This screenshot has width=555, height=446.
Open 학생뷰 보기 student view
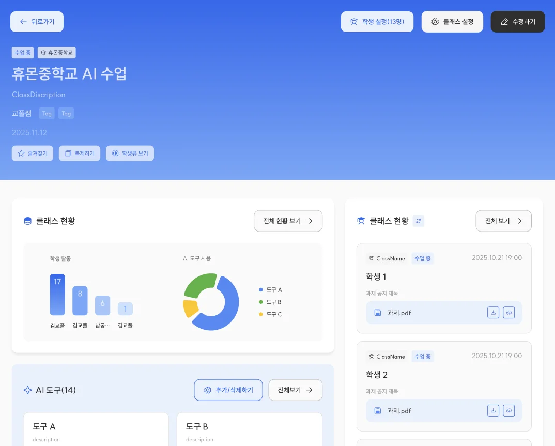tap(130, 153)
